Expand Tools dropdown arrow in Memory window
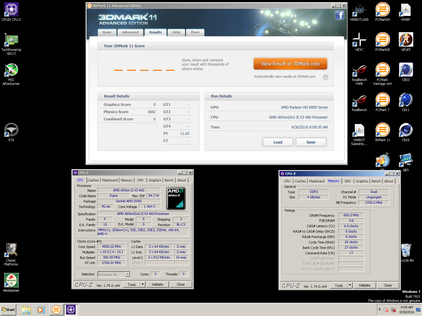Viewport: 422px width, 316px height. pyautogui.click(x=350, y=285)
